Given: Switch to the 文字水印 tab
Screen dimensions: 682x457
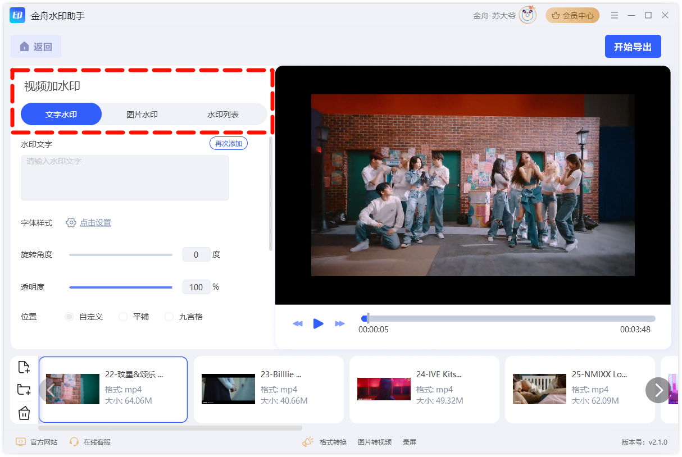Looking at the screenshot, I should coord(61,114).
